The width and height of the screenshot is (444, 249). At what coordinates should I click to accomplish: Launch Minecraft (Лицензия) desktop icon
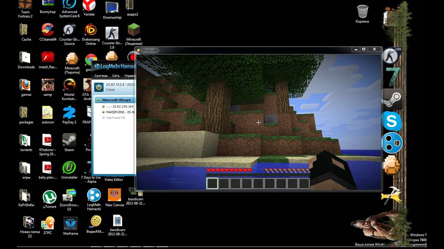(134, 35)
